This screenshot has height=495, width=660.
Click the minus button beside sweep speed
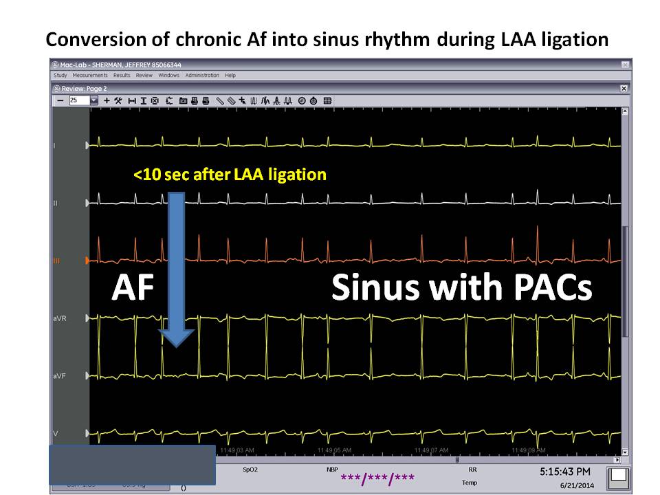60,100
